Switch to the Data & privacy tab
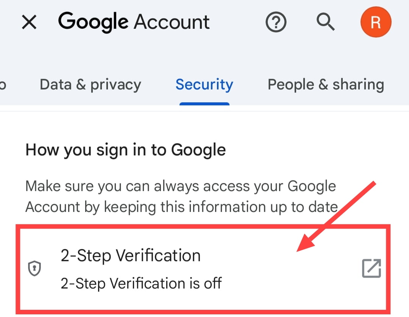Image resolution: width=409 pixels, height=317 pixels. [90, 85]
